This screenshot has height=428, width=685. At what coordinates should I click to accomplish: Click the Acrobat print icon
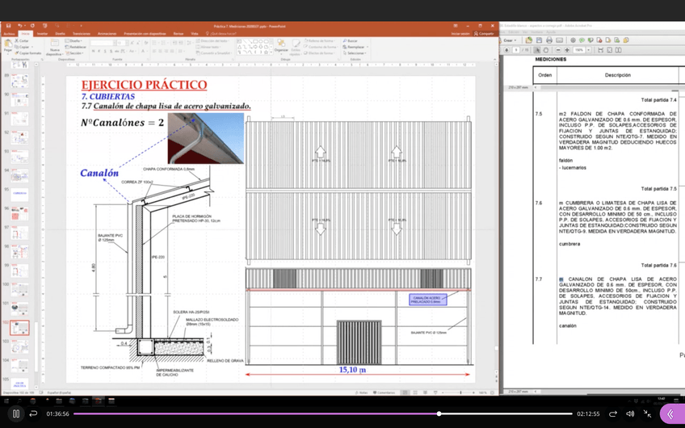(549, 40)
